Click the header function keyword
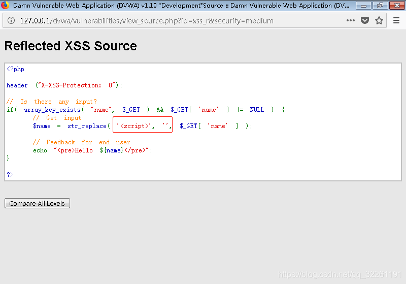Viewport: 406px width, 284px height. [x=17, y=85]
